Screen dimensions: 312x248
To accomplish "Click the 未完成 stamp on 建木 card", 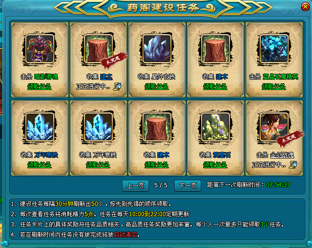I will pyautogui.click(x=114, y=59).
